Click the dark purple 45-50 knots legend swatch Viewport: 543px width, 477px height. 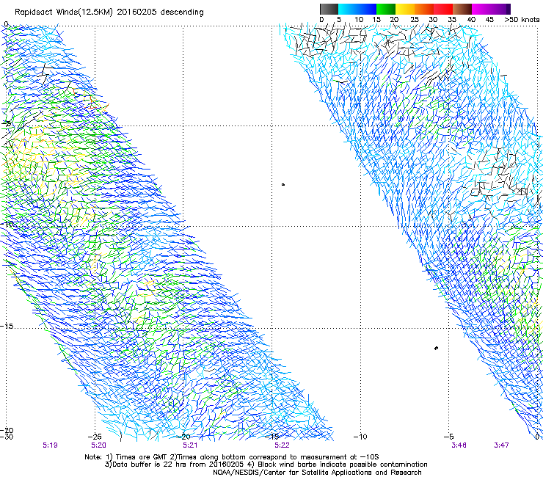(x=500, y=9)
